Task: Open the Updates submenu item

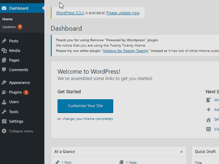Action: click(9, 27)
